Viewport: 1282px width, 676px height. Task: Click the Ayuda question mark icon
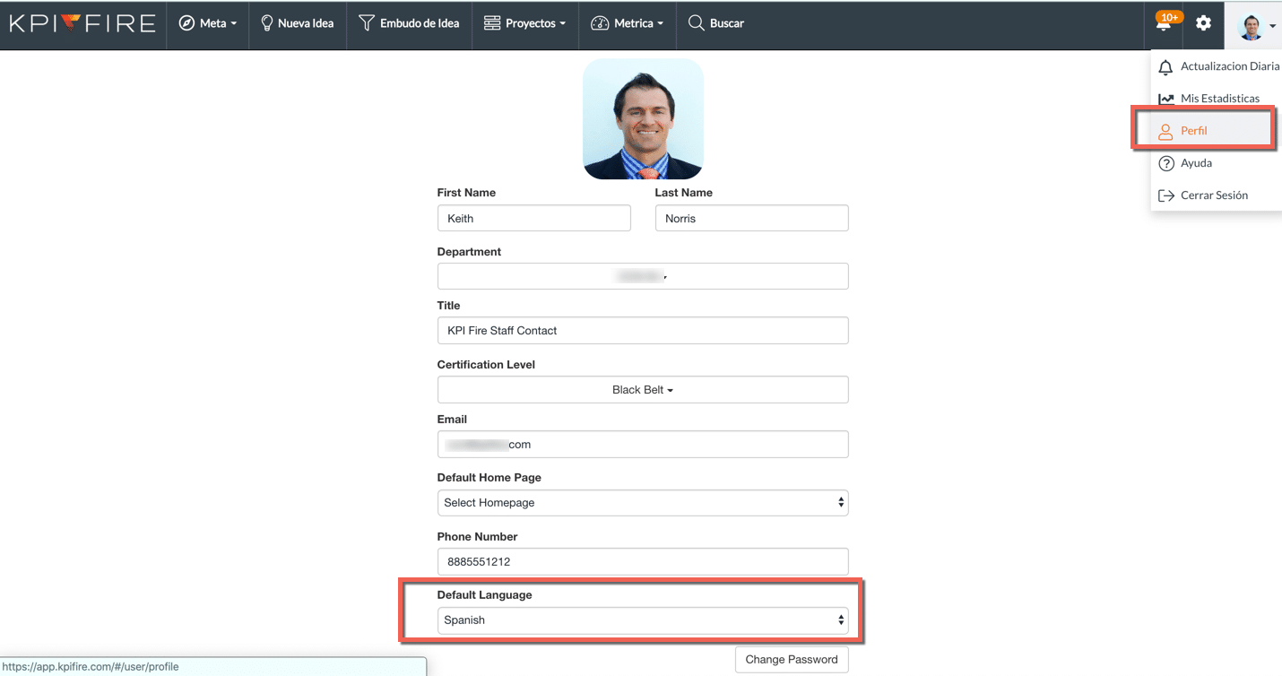pyautogui.click(x=1166, y=163)
